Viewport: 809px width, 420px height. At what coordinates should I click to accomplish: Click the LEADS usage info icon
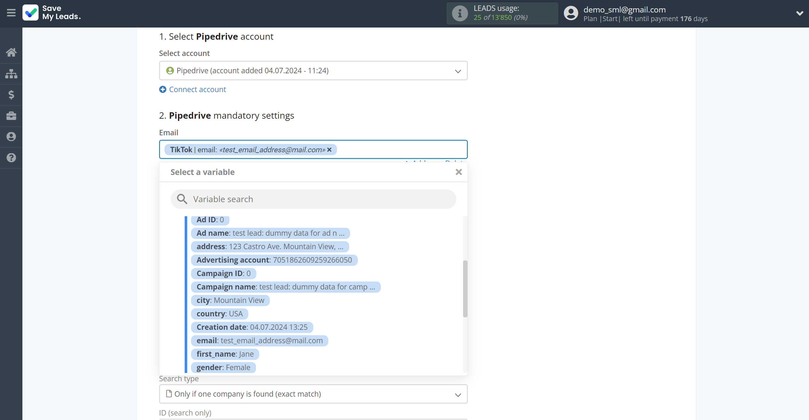[460, 13]
